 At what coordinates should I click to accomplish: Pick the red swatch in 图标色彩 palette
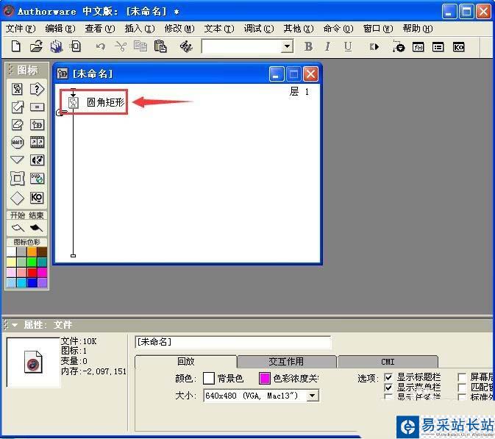click(32, 272)
